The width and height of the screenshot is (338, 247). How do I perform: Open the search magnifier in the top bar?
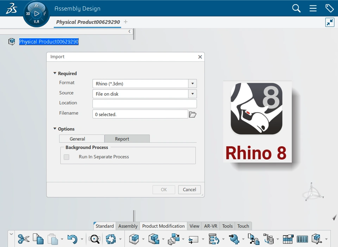pyautogui.click(x=296, y=8)
